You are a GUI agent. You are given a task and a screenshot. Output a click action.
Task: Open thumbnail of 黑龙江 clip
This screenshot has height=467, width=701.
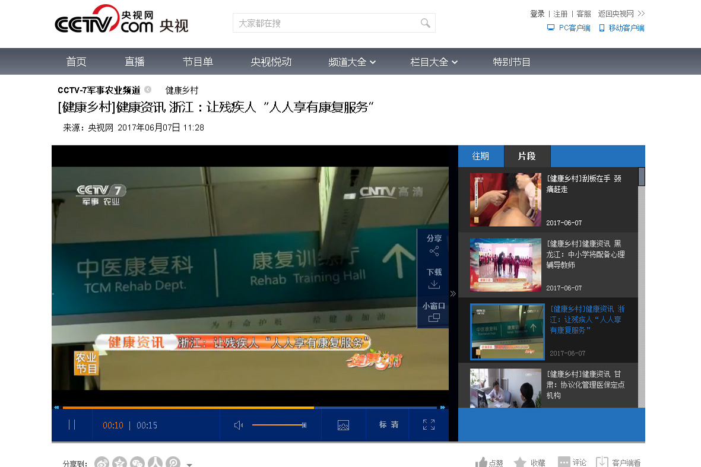506,265
